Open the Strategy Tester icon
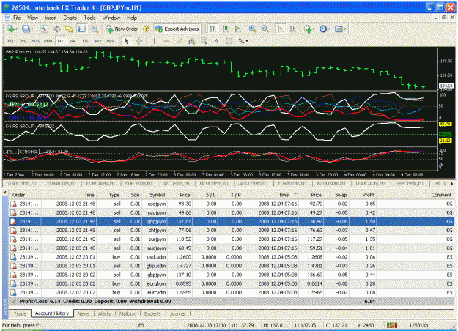Screen dimensions: 458x331 94,29
